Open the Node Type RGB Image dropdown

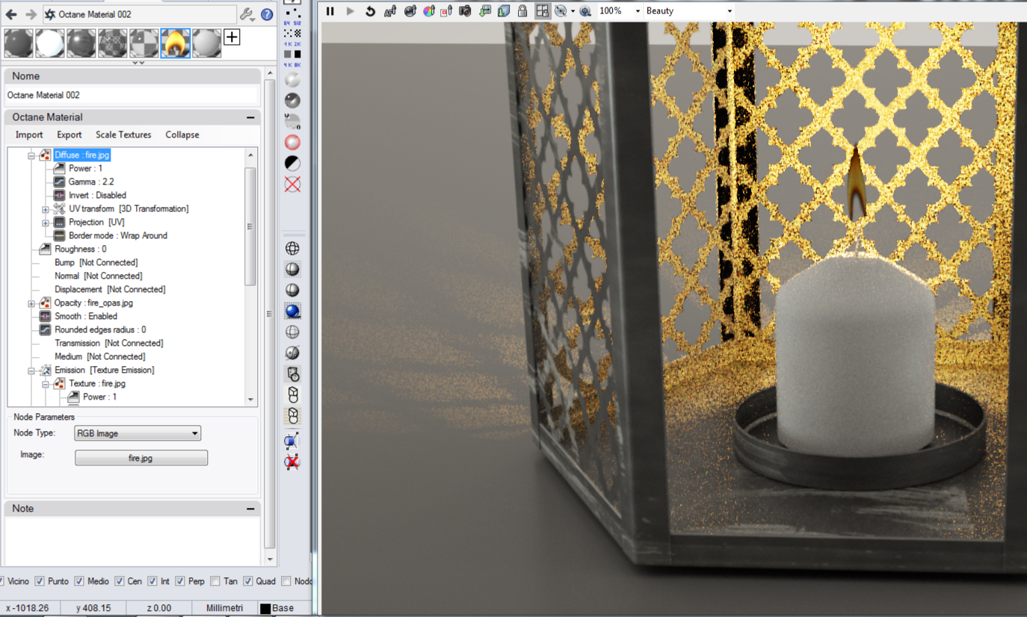pos(138,433)
